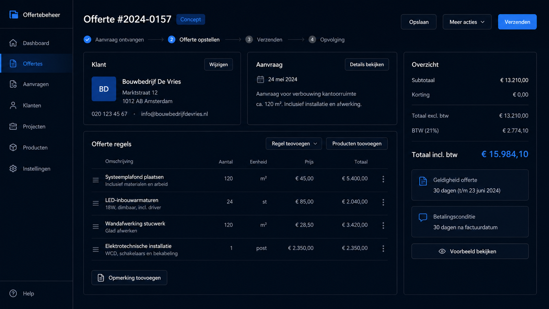Show preview via Voorbeeld bekijken eye button
549x309 pixels.
[470, 251]
